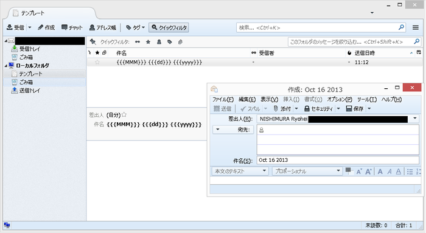Screen dimensions: 426x233
Task: Open the 本文のテキスト paragraph style dropdown
Action: point(240,171)
